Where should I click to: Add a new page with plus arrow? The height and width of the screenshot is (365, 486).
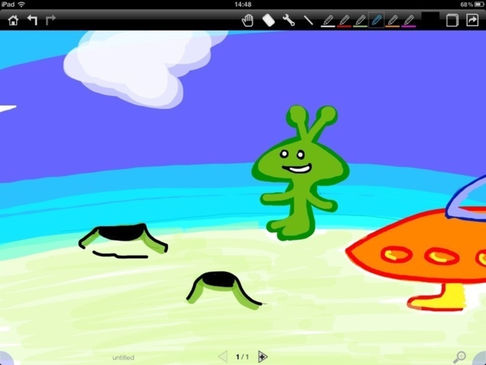263,357
